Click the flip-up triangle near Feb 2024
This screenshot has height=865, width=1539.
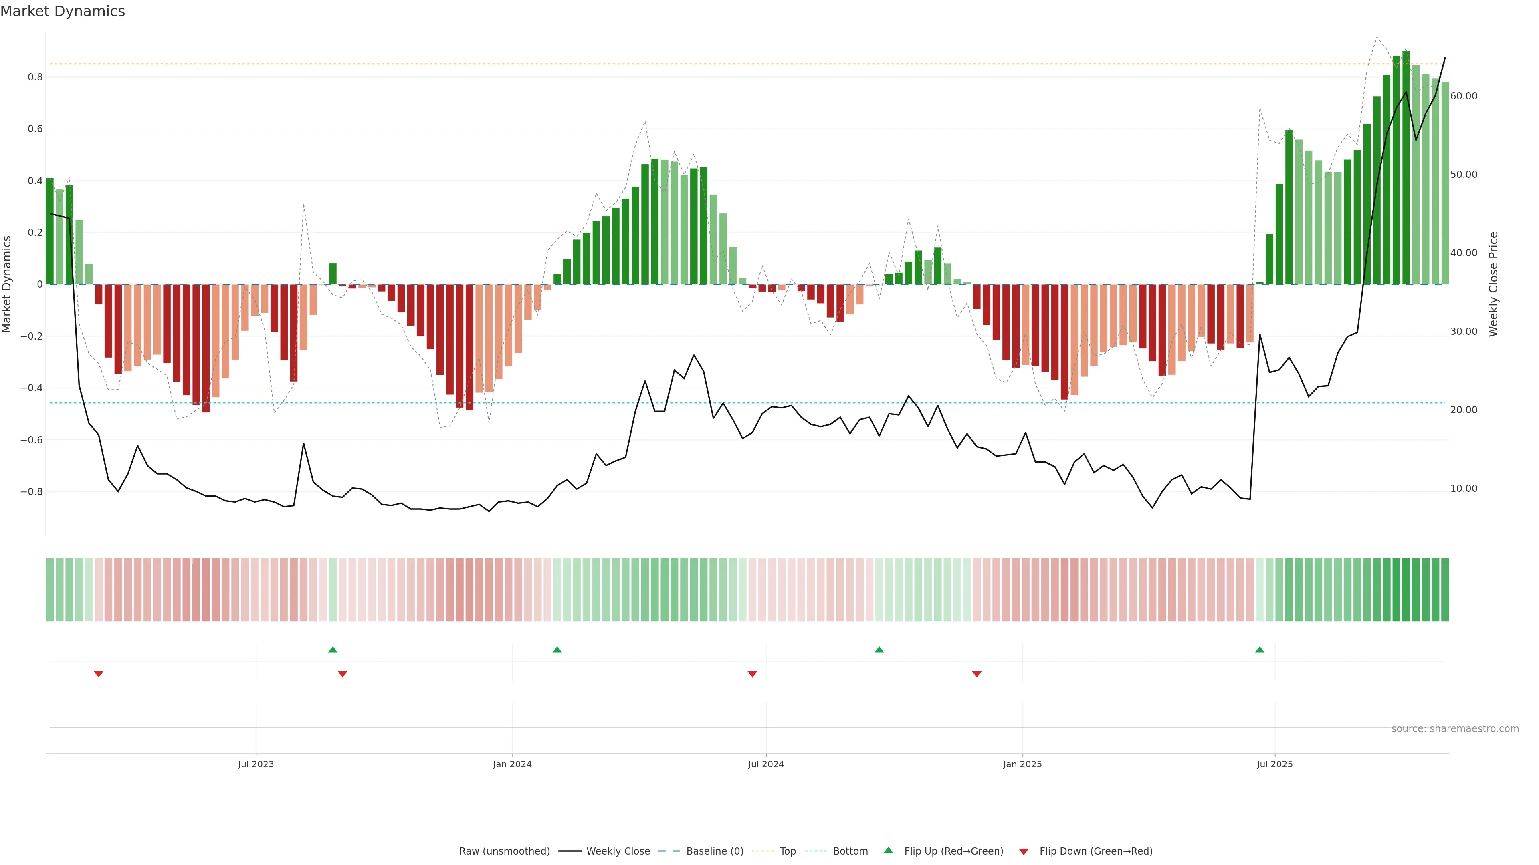[557, 650]
